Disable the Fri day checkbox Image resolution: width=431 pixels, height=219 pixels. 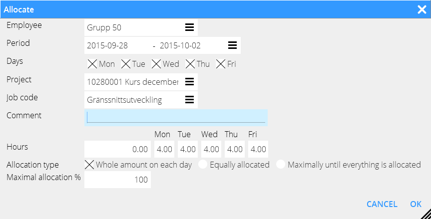pos(221,64)
